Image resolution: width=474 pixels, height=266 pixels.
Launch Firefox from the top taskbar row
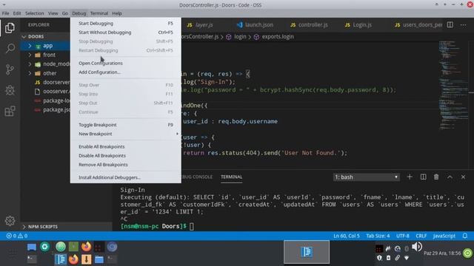(86, 247)
